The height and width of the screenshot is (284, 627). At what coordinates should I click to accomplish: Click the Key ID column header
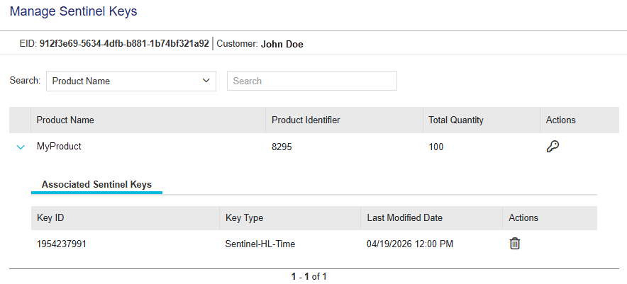click(x=50, y=218)
